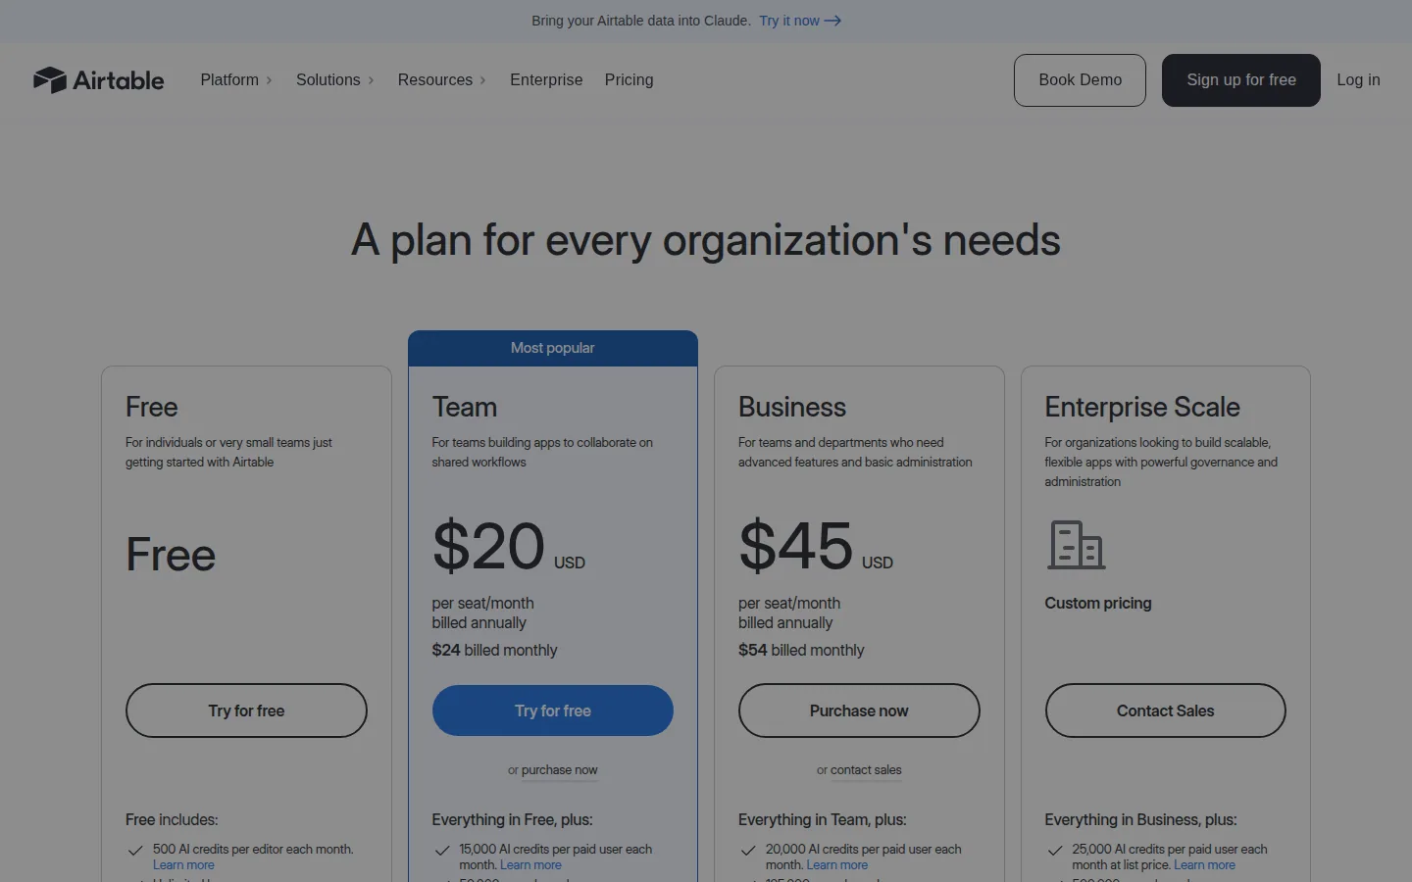This screenshot has width=1412, height=882.
Task: Open Learn more under Business AI credits
Action: pos(837,865)
